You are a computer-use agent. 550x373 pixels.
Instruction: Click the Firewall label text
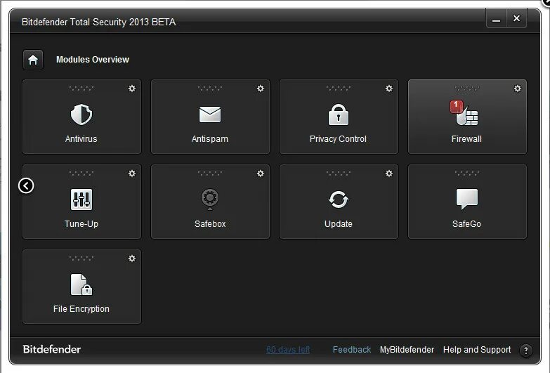click(466, 139)
